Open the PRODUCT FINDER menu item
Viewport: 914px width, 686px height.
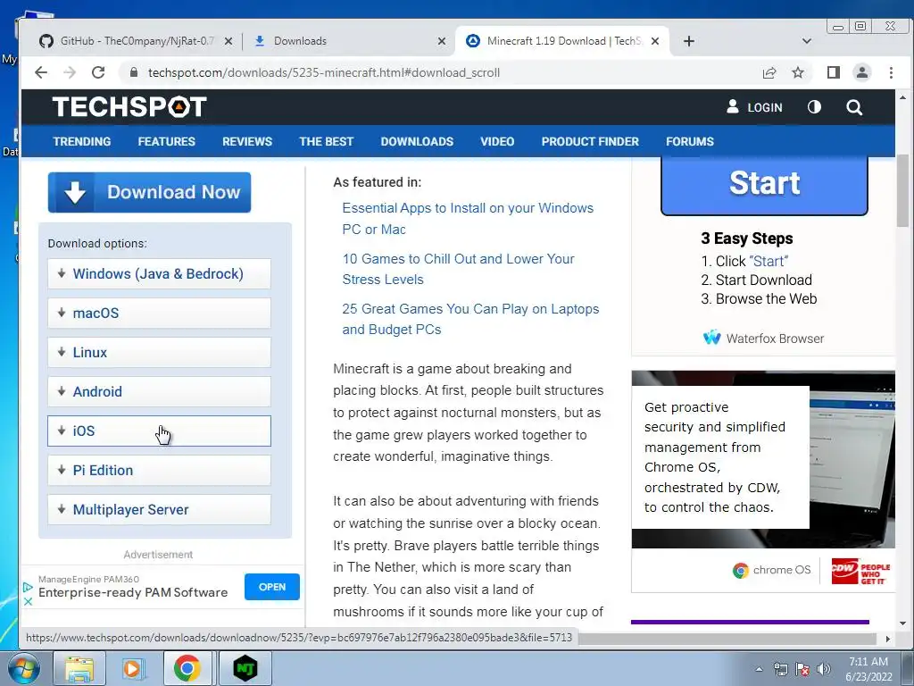590,141
